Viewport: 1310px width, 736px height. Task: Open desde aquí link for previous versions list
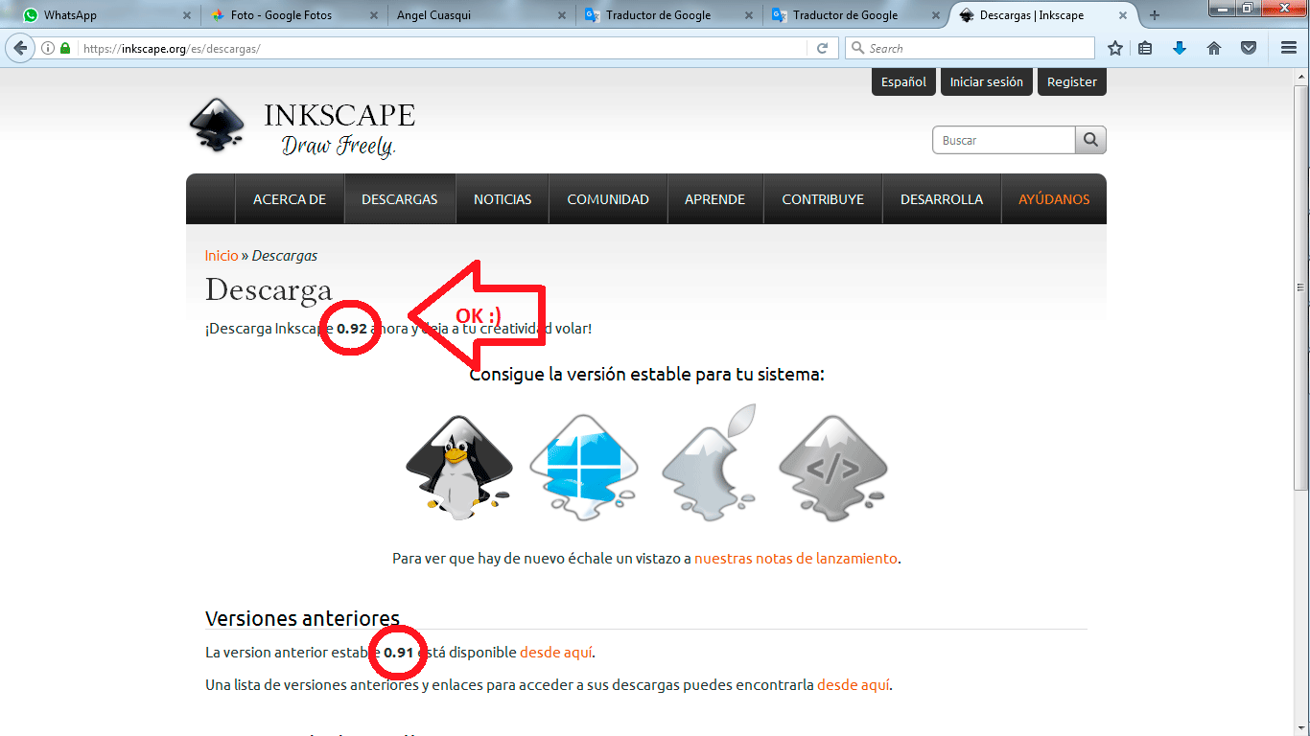(x=854, y=685)
